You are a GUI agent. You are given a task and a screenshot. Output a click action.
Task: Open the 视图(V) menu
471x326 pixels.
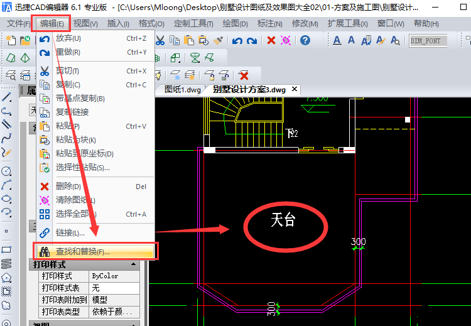(x=85, y=23)
